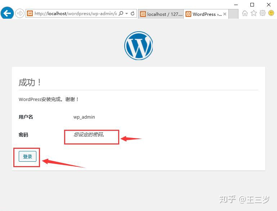Viewport: 277px width, 211px height.
Task: Click the 您设定的密码 password text
Action: (89, 135)
